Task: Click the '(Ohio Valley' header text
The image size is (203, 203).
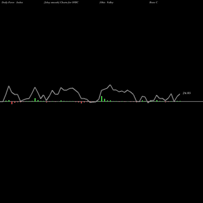Action: click(x=106, y=2)
